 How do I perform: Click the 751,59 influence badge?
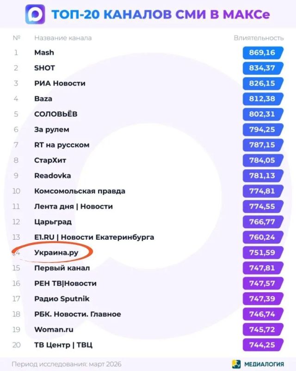point(263,252)
